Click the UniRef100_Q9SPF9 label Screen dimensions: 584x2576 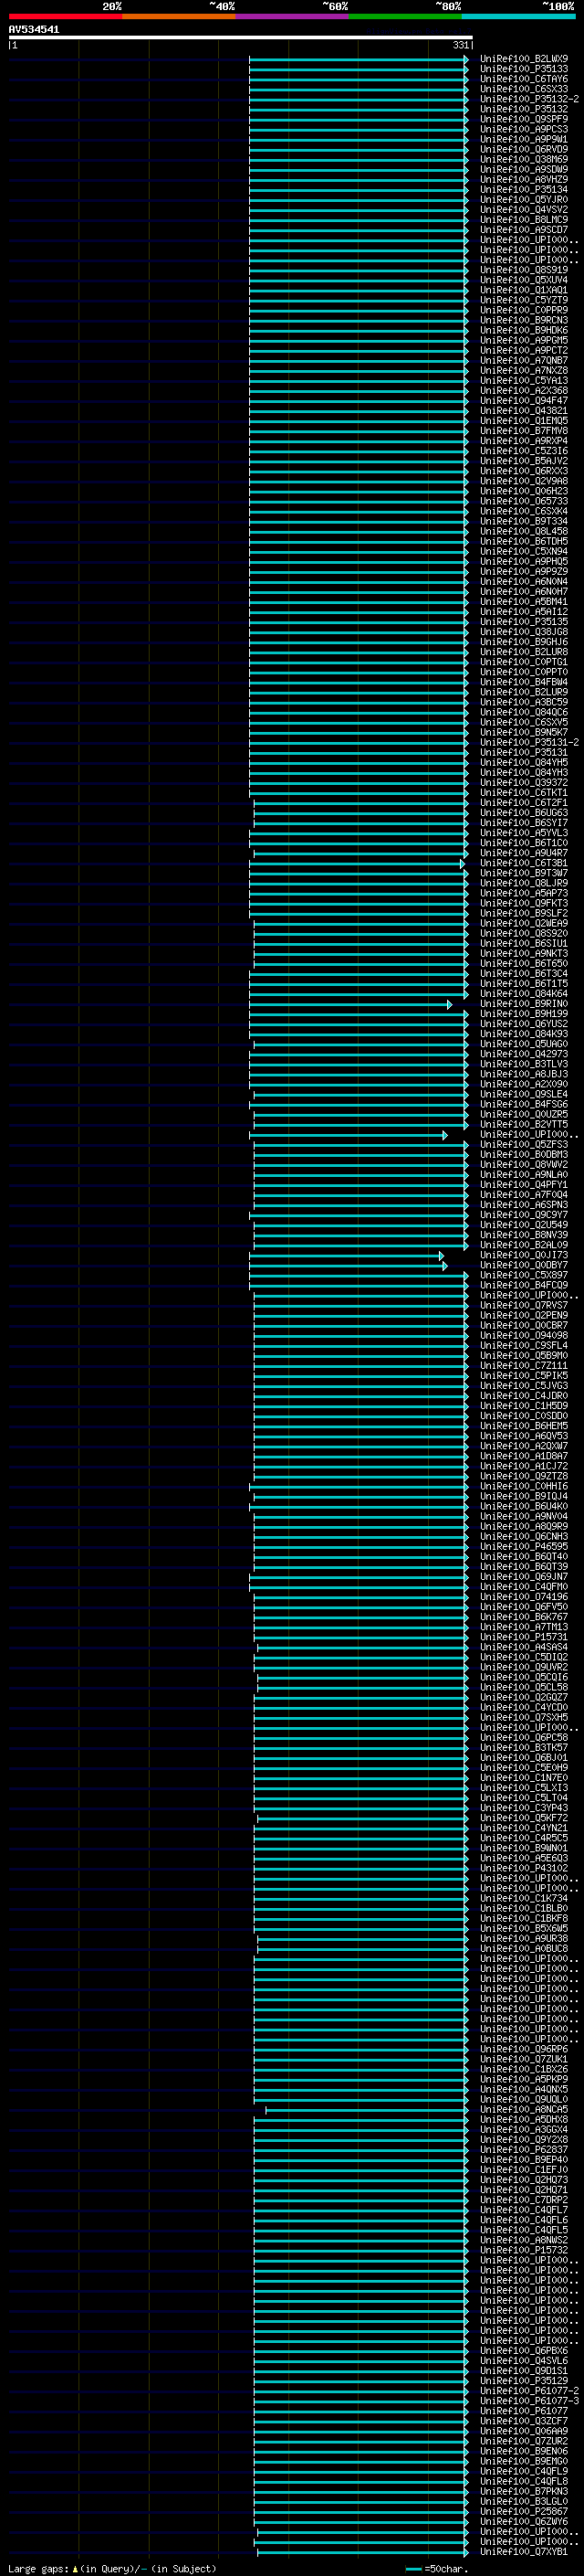523,119
